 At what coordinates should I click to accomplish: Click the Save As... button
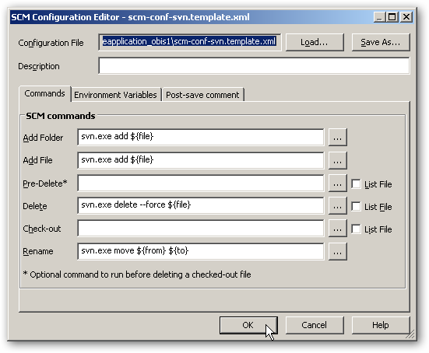(381, 42)
